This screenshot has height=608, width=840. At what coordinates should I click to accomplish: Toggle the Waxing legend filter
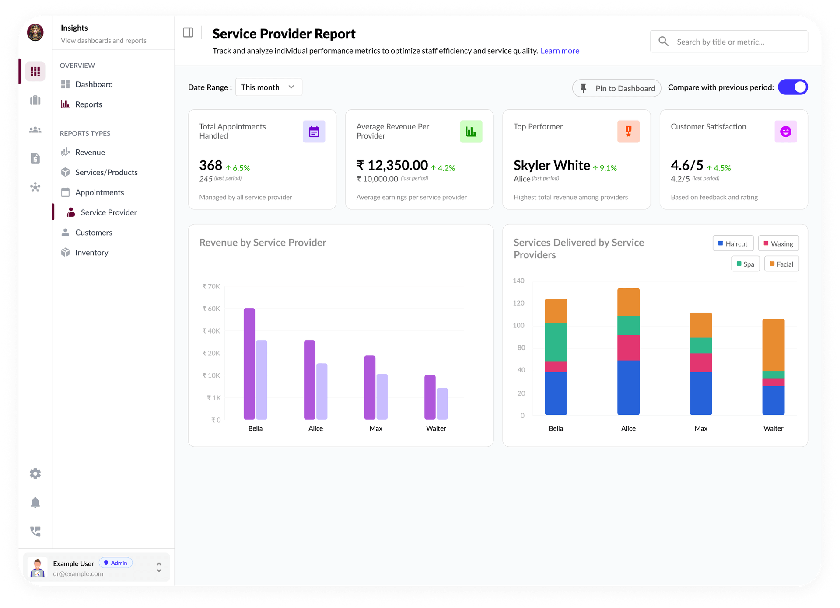778,243
